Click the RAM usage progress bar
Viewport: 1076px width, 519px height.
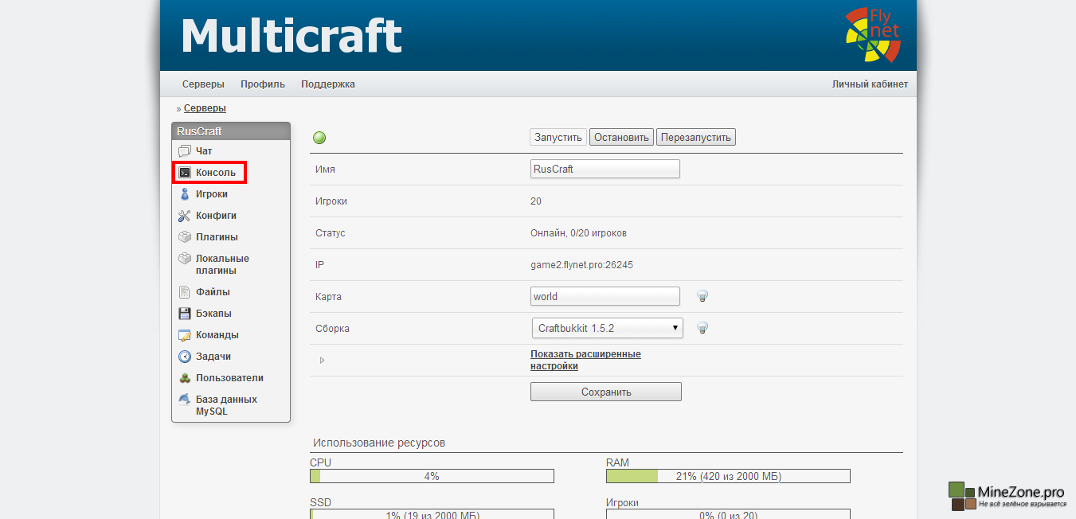click(x=728, y=477)
